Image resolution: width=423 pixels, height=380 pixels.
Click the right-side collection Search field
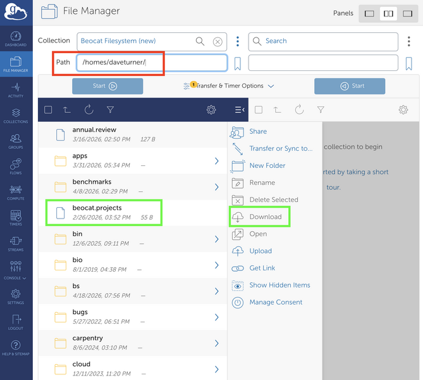322,41
